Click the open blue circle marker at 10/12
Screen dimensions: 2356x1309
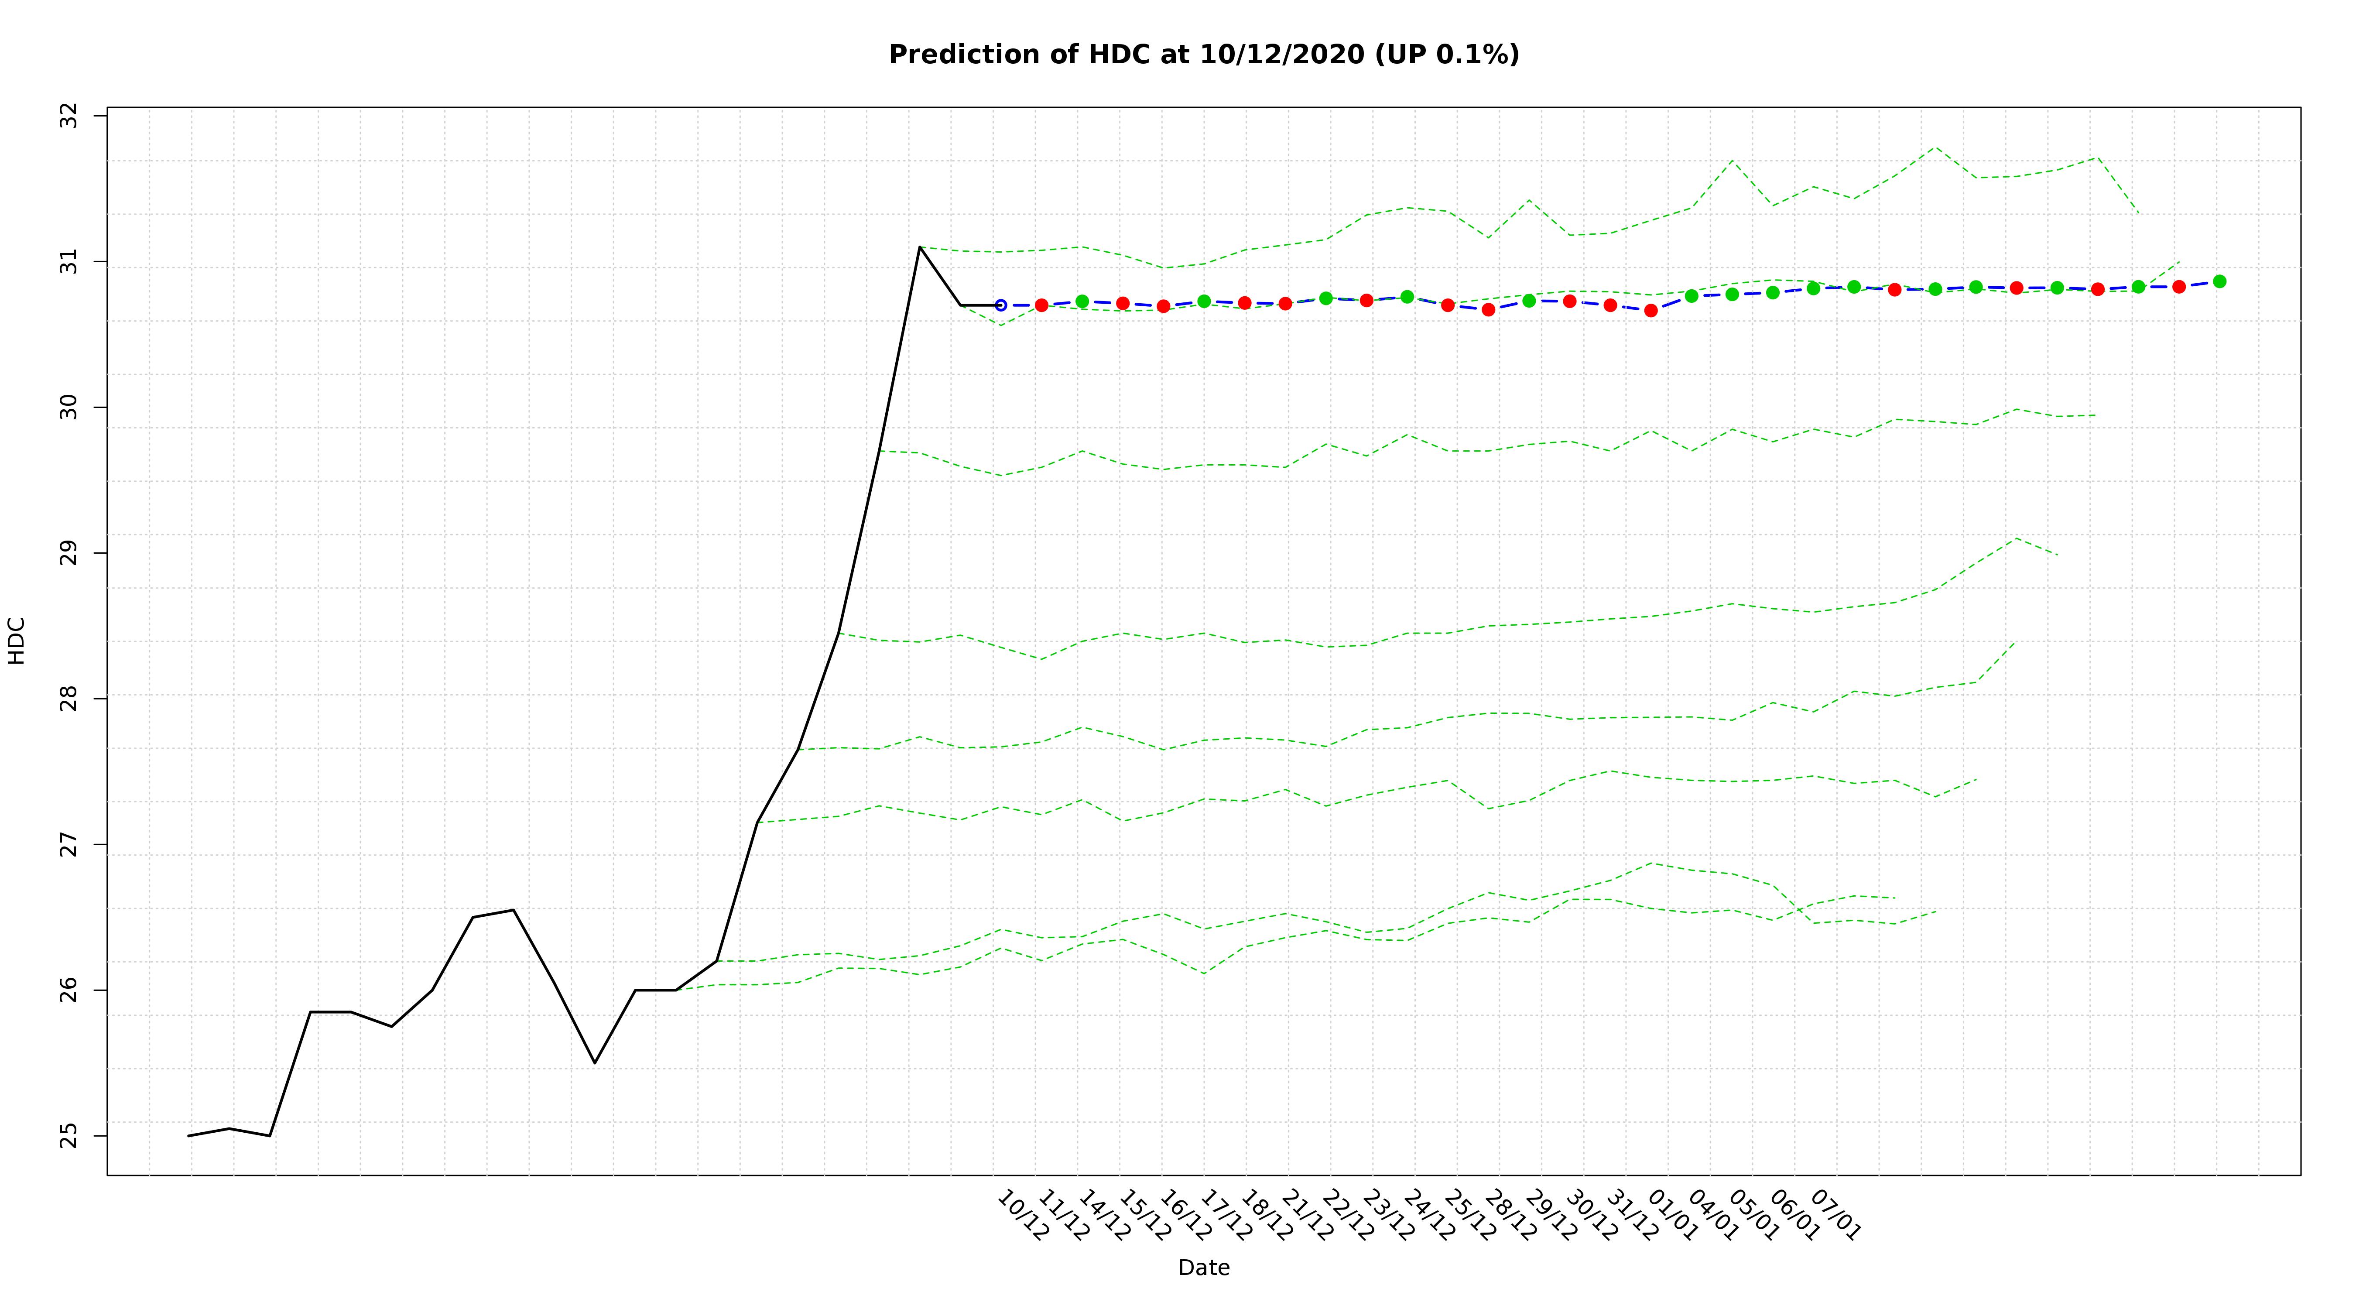1000,305
